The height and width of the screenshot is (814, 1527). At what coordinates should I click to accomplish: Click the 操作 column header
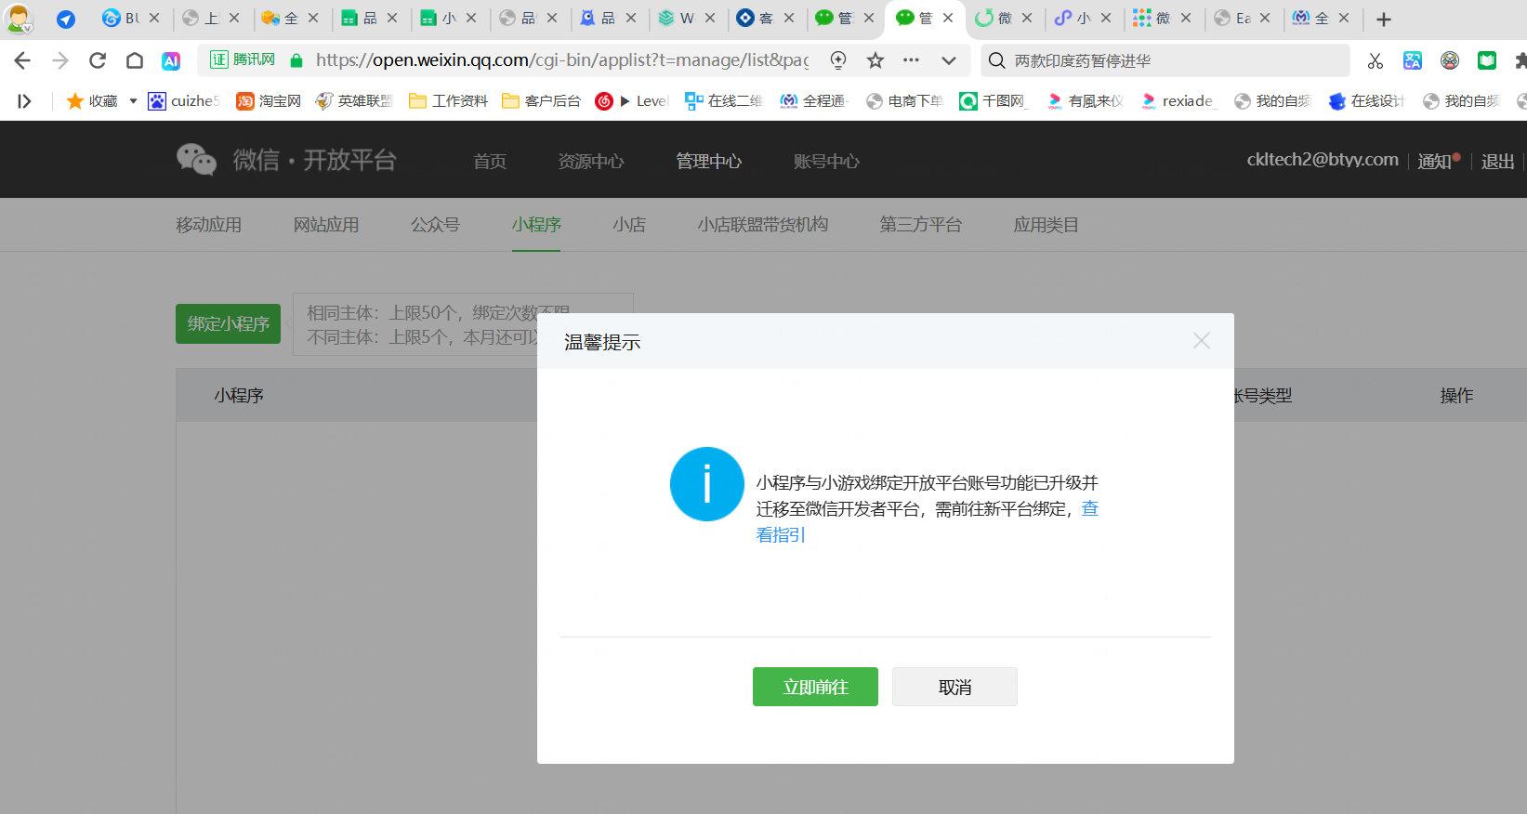click(1456, 396)
